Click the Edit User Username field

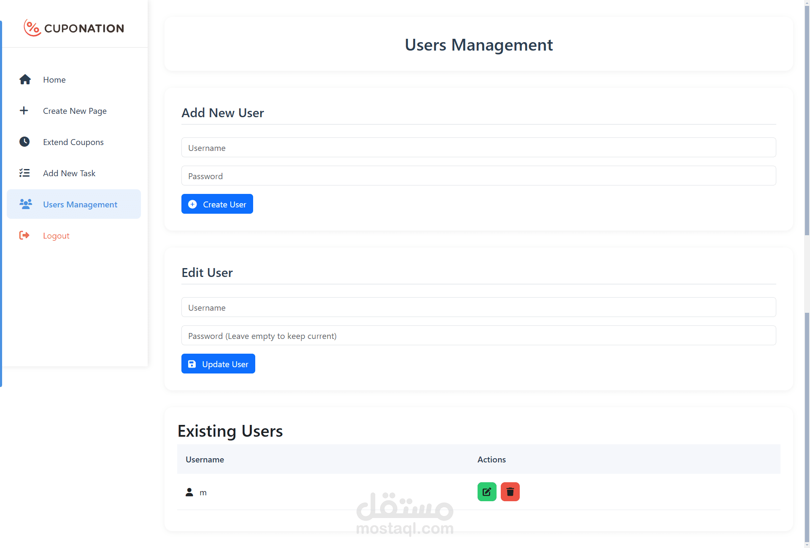coord(478,307)
